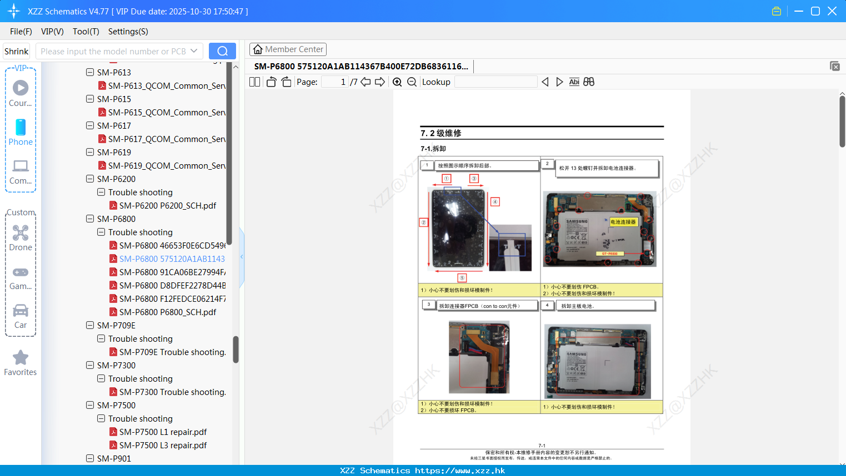Click the document vertical scrollbar thumb
Image resolution: width=846 pixels, height=476 pixels.
(x=842, y=121)
